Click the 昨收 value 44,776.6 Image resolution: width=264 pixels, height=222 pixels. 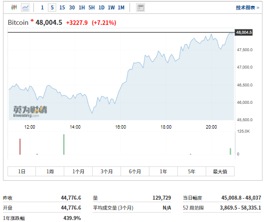tap(71, 198)
